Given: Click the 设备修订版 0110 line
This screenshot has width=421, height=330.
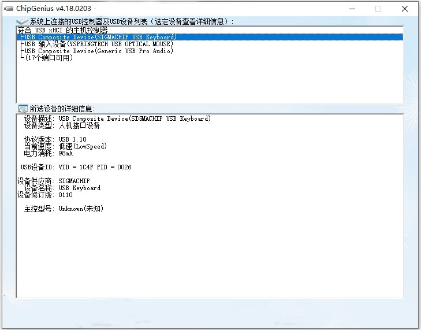Looking at the screenshot, I should [x=45, y=195].
